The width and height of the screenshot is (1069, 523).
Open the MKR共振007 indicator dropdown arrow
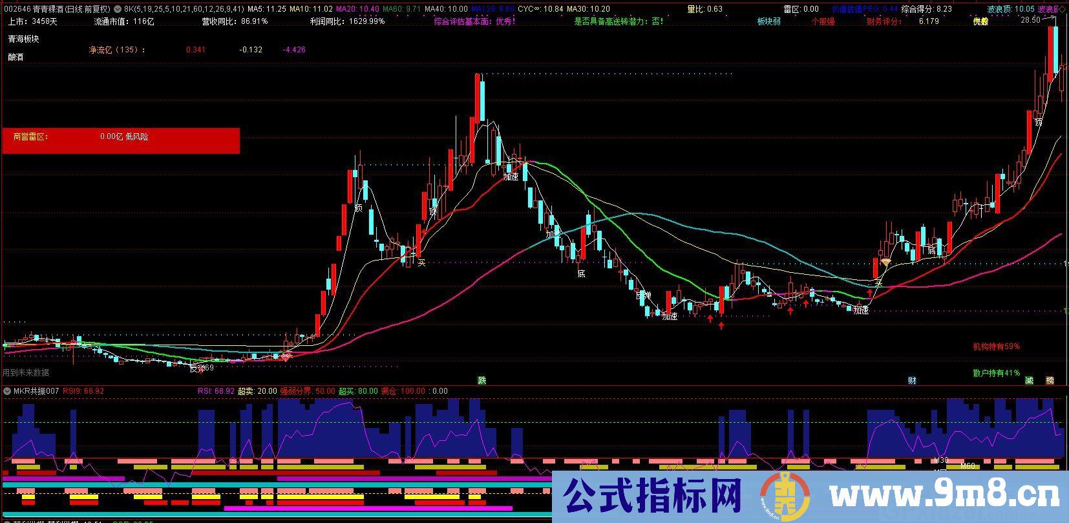point(7,391)
